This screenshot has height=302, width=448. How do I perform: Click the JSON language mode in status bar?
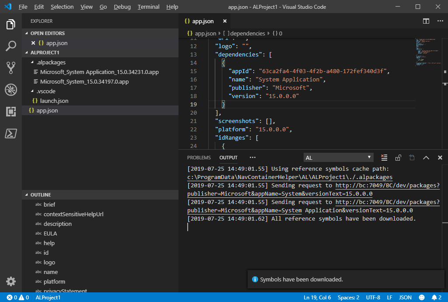click(x=405, y=298)
